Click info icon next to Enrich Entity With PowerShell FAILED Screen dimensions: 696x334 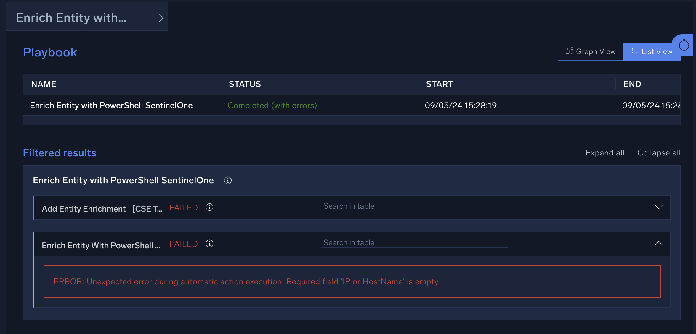209,244
